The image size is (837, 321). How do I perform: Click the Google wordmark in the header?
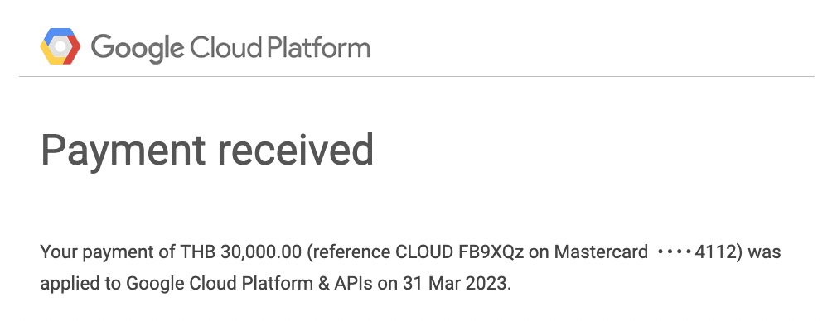(x=138, y=49)
